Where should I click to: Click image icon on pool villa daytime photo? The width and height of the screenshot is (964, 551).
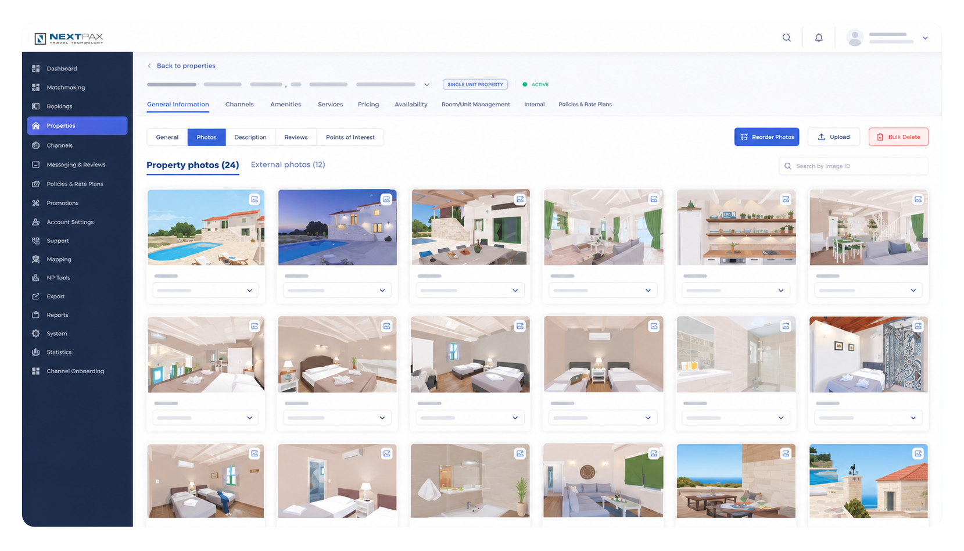(x=255, y=199)
